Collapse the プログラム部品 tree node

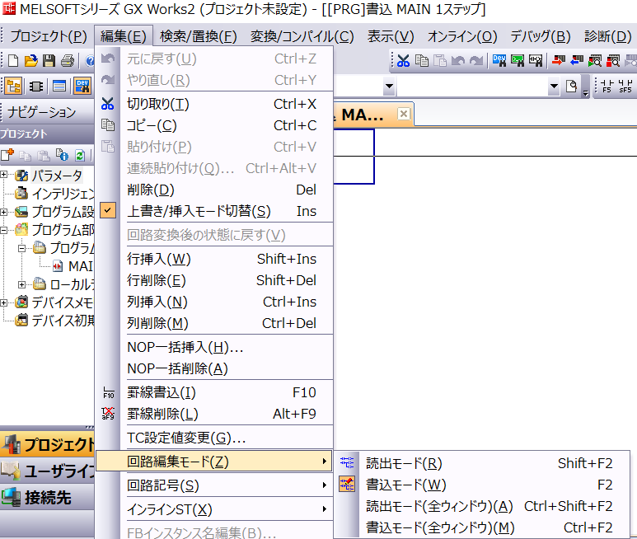point(4,230)
